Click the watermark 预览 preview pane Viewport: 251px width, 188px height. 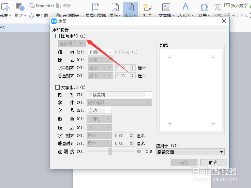pyautogui.click(x=191, y=90)
